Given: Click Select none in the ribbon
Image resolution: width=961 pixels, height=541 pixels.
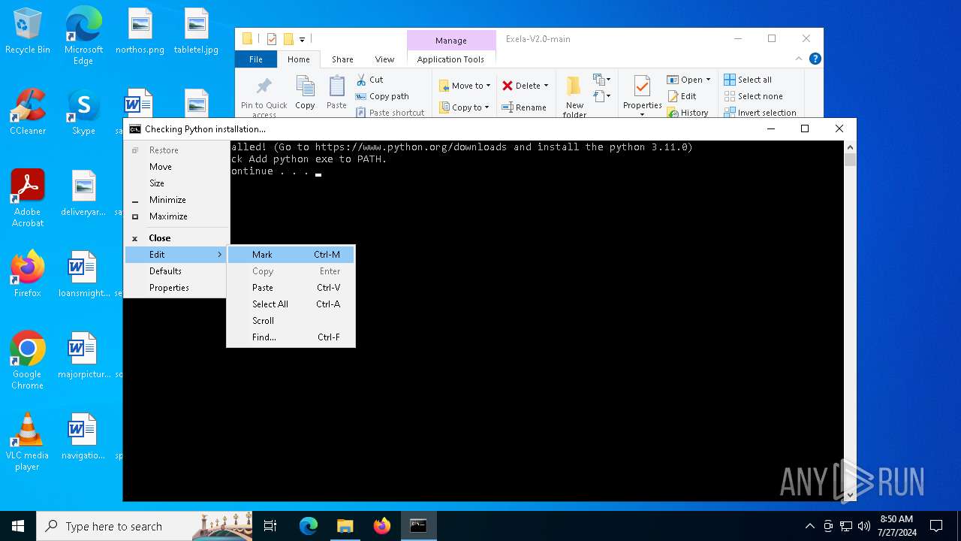Looking at the screenshot, I should (753, 96).
